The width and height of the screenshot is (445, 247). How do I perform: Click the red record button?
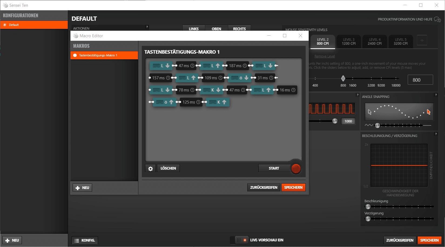(x=296, y=169)
